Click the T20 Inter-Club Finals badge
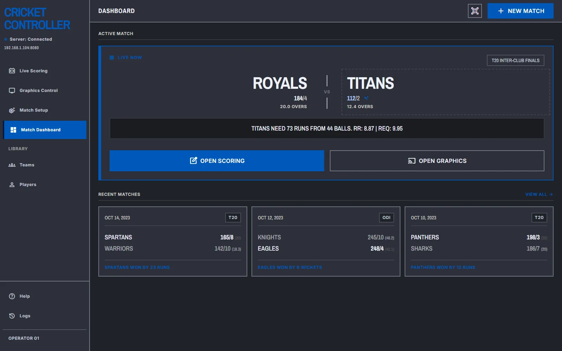The image size is (562, 351). (x=516, y=60)
